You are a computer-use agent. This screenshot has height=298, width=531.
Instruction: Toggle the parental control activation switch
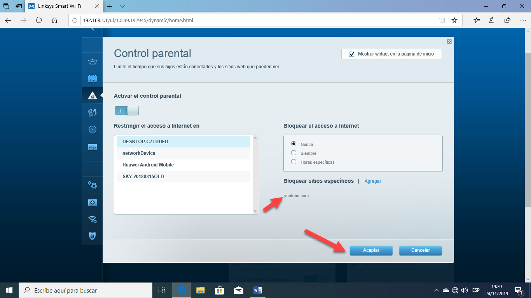[127, 111]
